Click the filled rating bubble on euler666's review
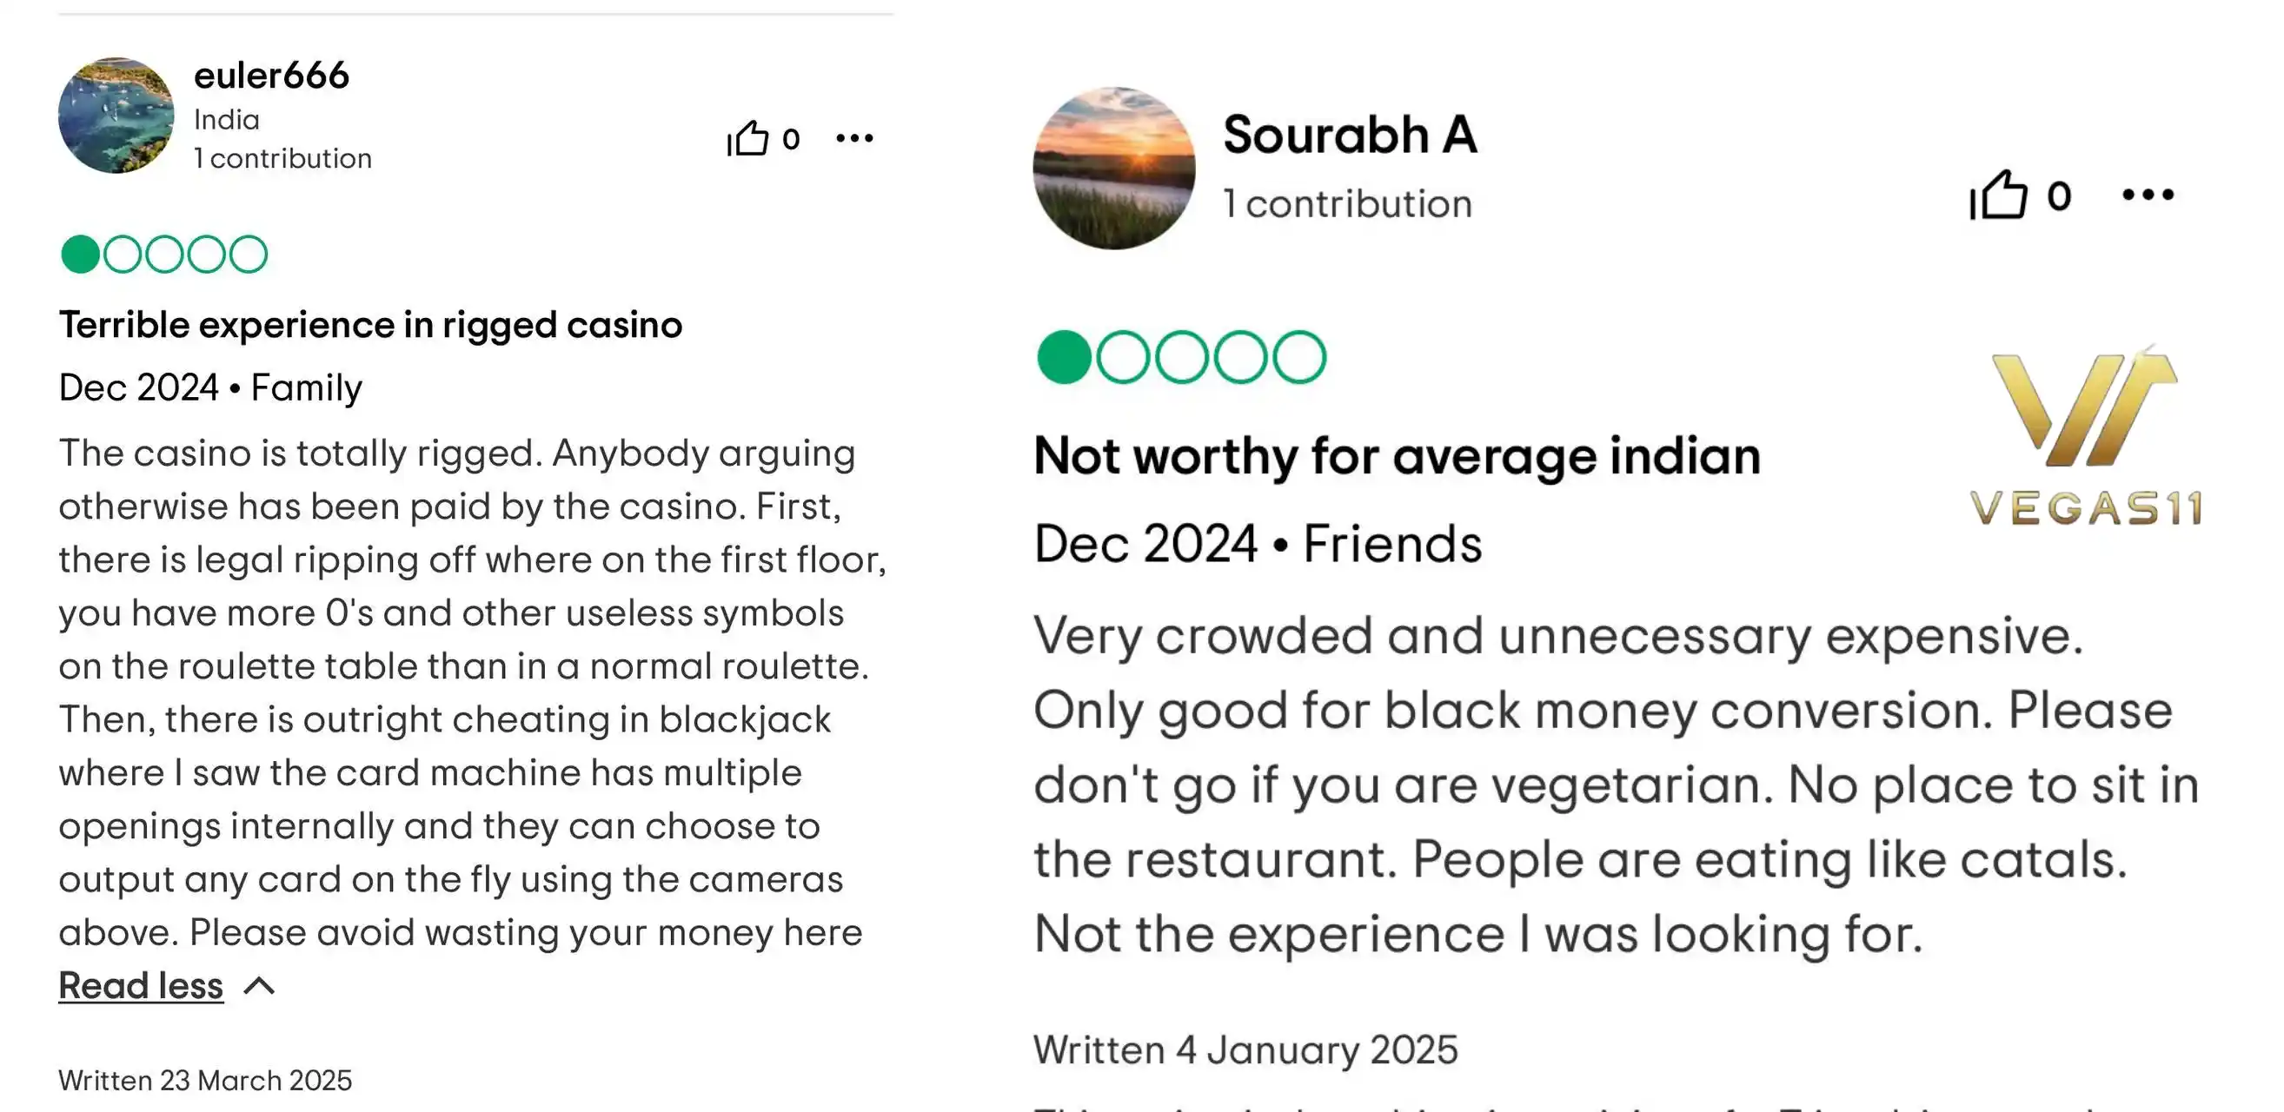Screen dimensions: 2284x1112 [80, 255]
